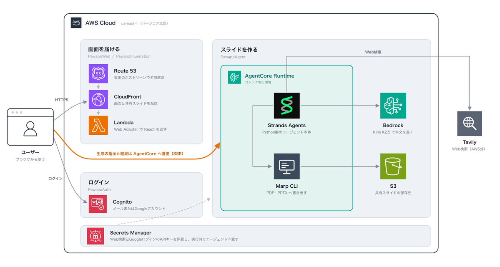Select the Tavily globe search icon
The height and width of the screenshot is (267, 500).
pyautogui.click(x=470, y=124)
